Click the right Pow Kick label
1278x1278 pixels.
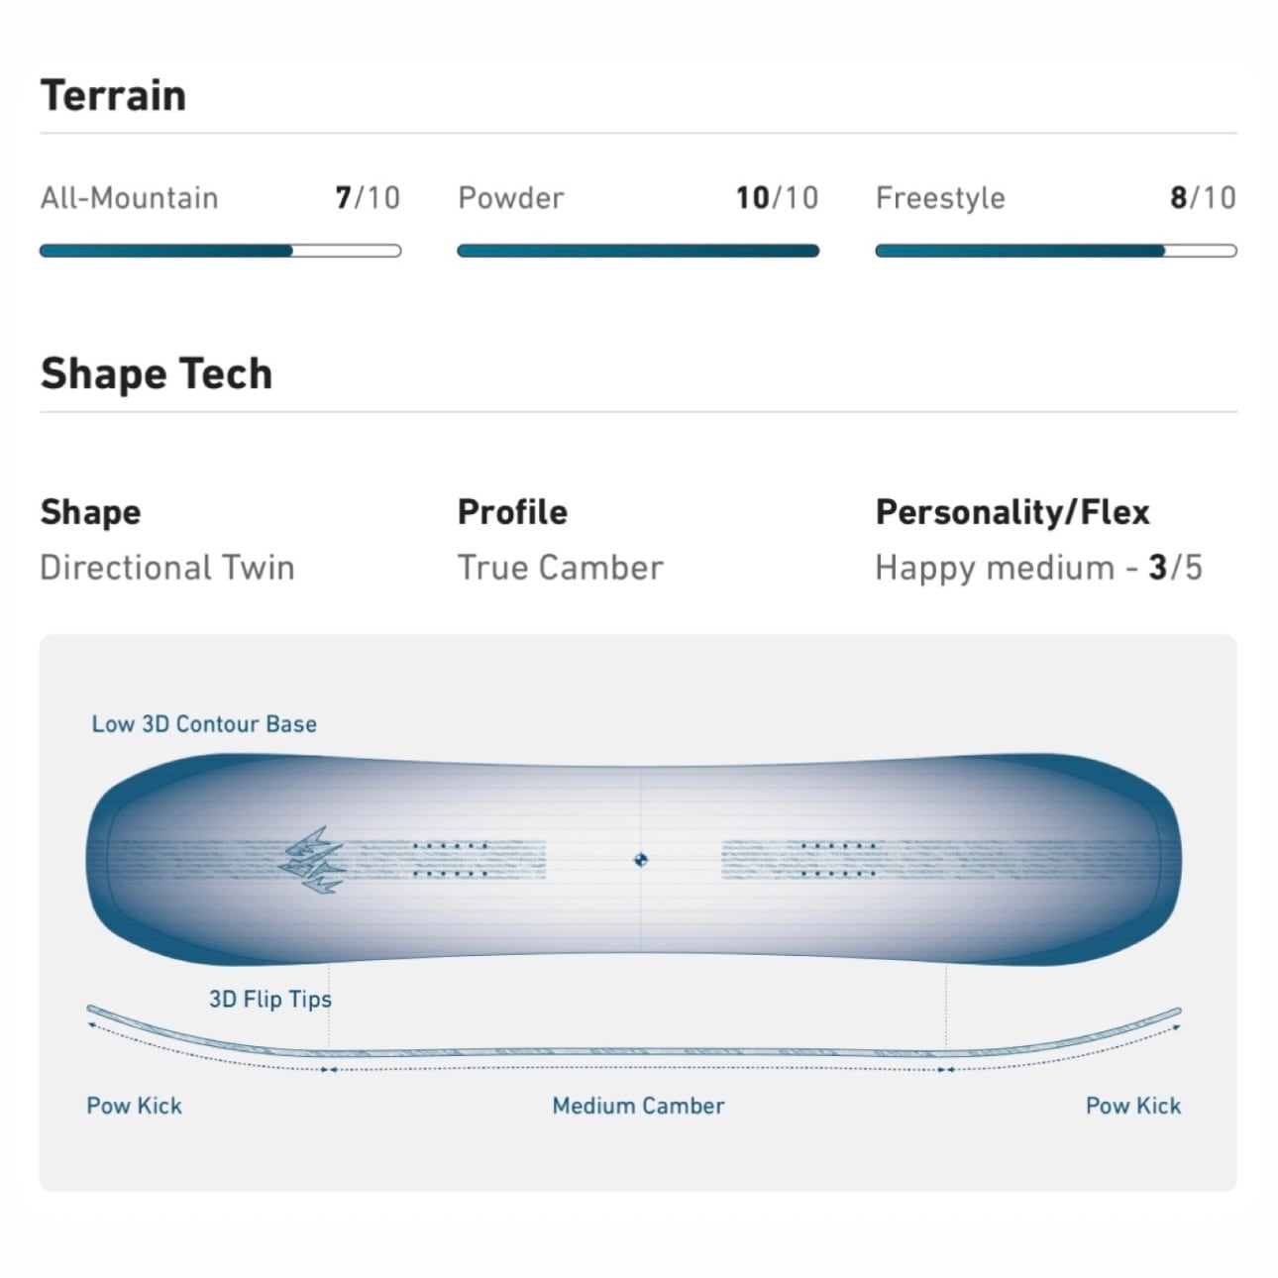(x=1133, y=1106)
